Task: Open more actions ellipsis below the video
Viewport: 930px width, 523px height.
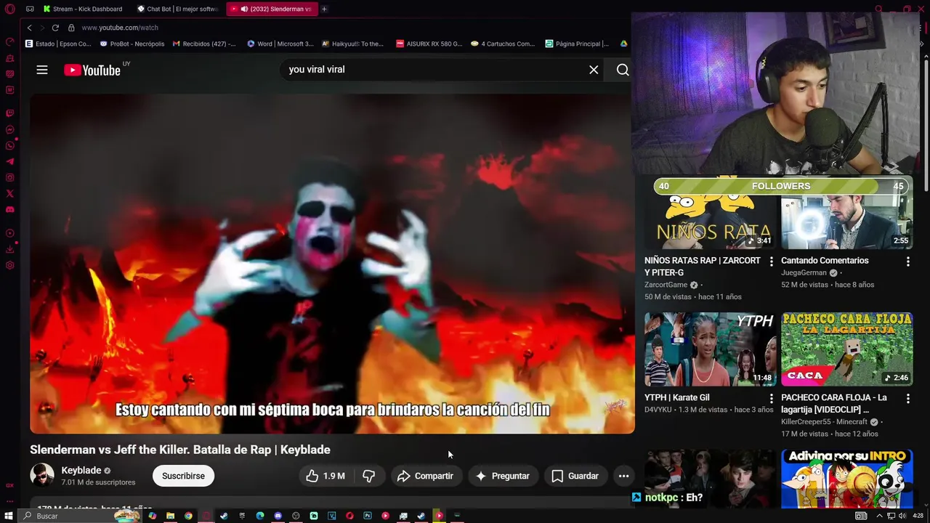Action: pyautogui.click(x=623, y=476)
